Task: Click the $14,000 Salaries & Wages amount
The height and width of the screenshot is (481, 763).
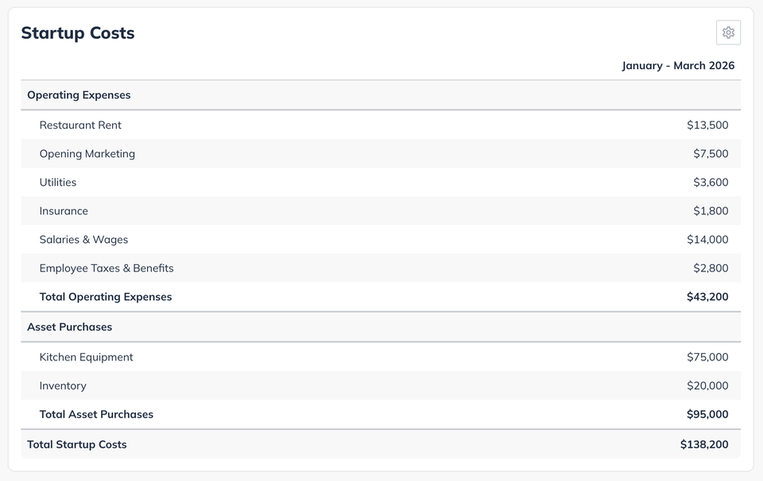Action: click(x=707, y=240)
